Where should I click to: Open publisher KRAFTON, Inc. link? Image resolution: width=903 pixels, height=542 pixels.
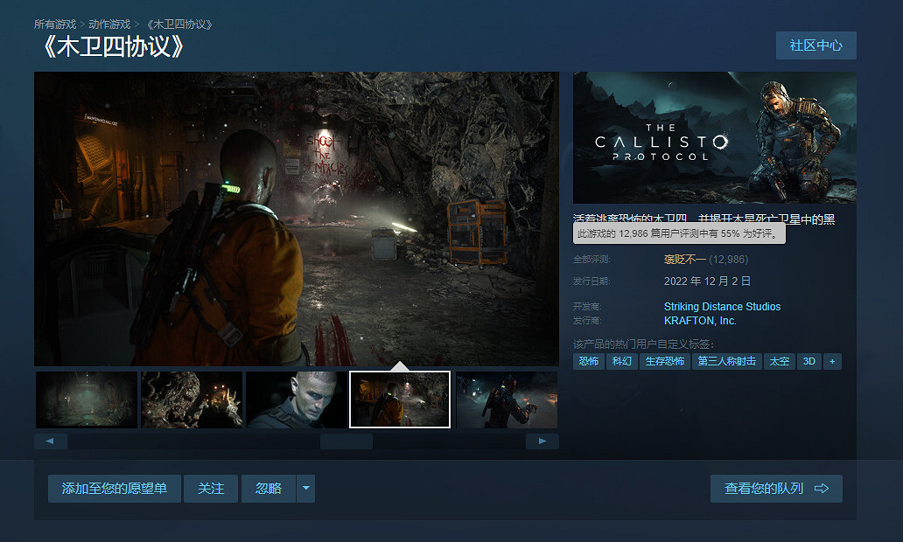(x=700, y=321)
